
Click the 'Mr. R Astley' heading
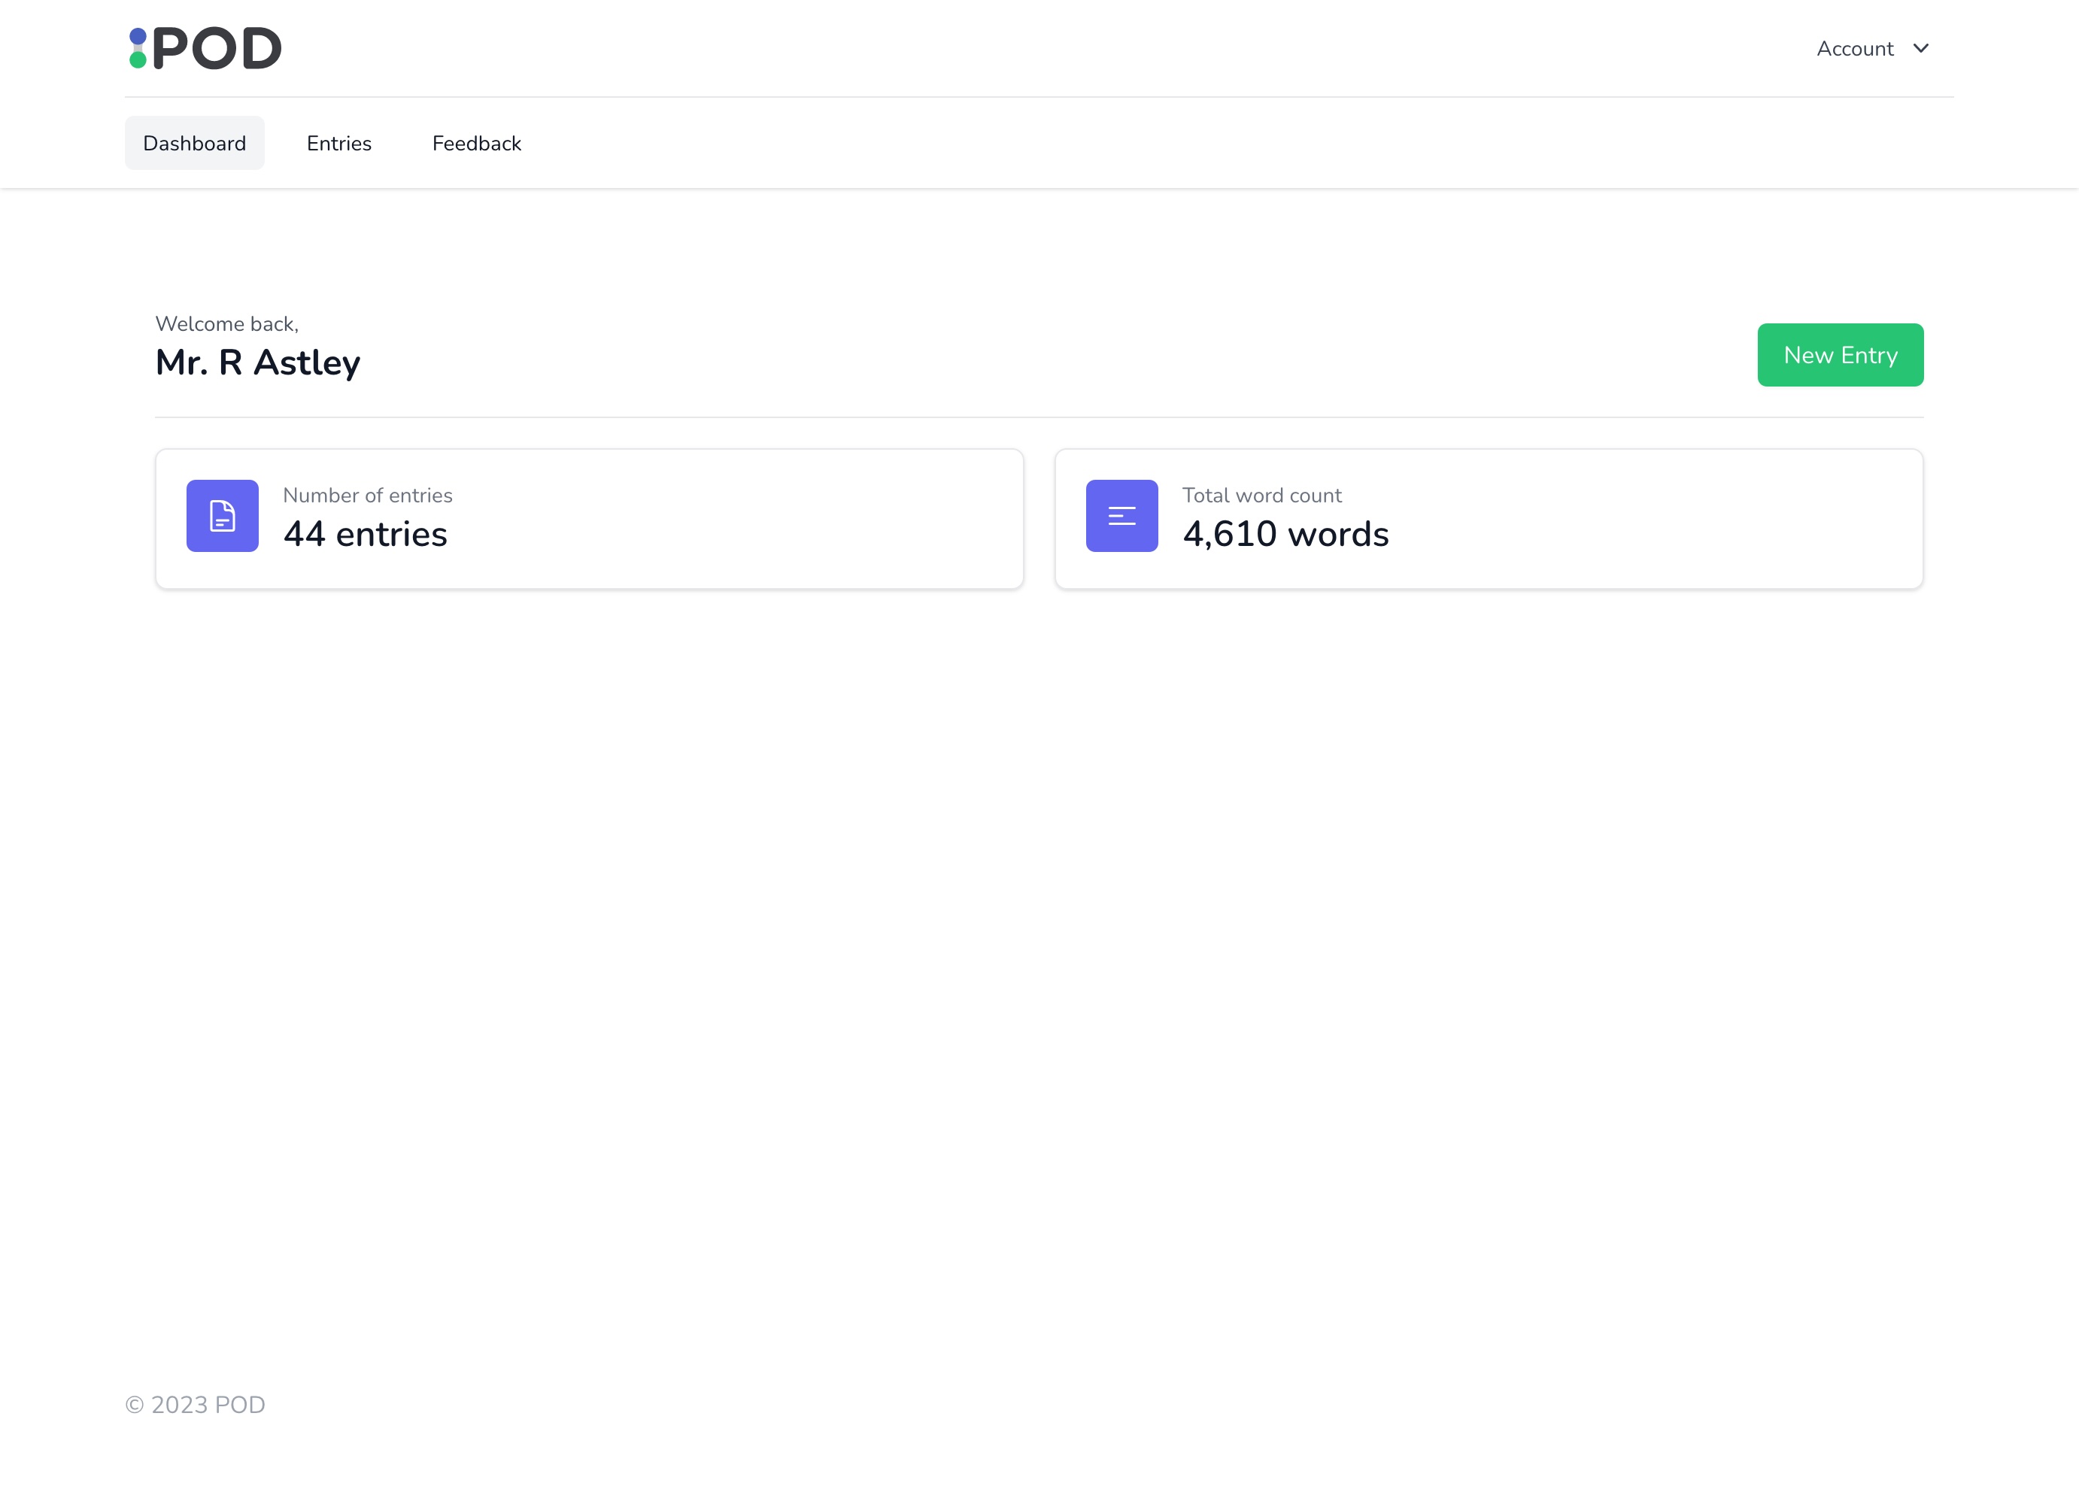[x=257, y=363]
